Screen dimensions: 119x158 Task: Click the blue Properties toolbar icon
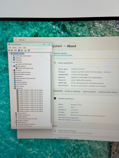[19, 50]
